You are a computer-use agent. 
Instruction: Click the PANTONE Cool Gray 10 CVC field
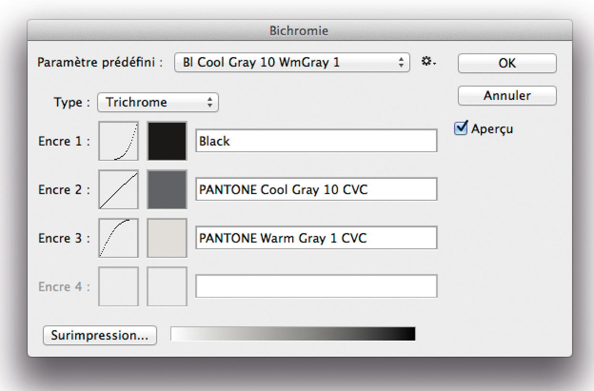pyautogui.click(x=316, y=189)
